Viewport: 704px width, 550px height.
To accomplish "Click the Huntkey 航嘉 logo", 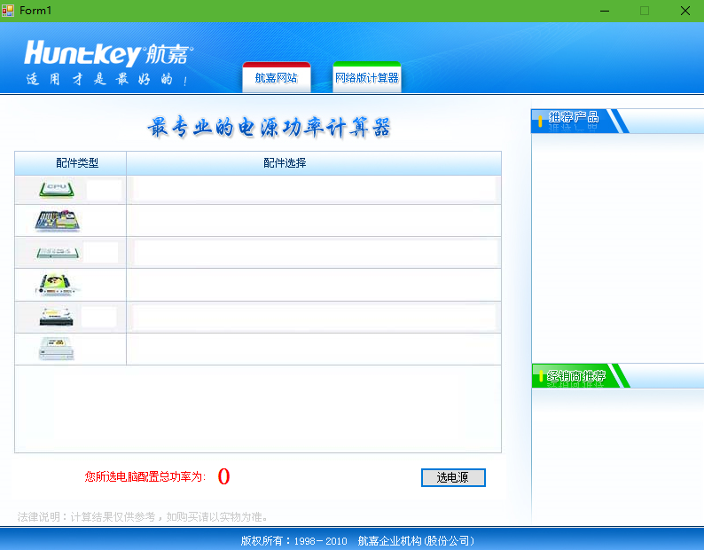I will [x=109, y=53].
